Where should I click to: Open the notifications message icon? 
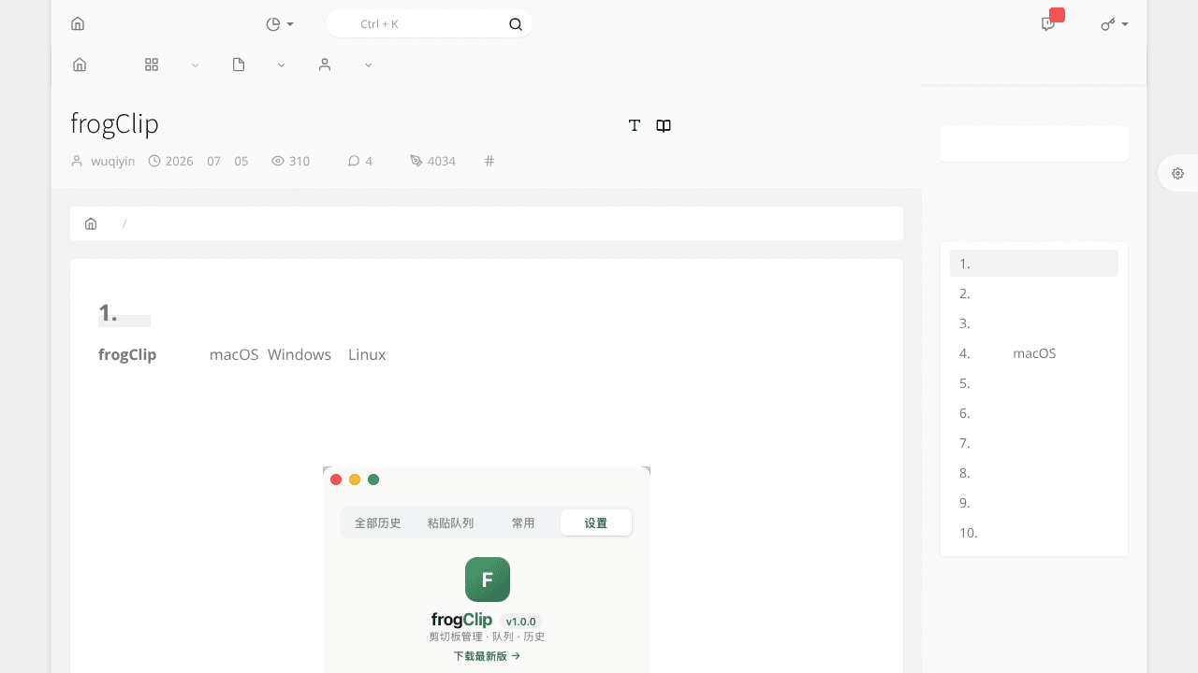click(x=1048, y=24)
